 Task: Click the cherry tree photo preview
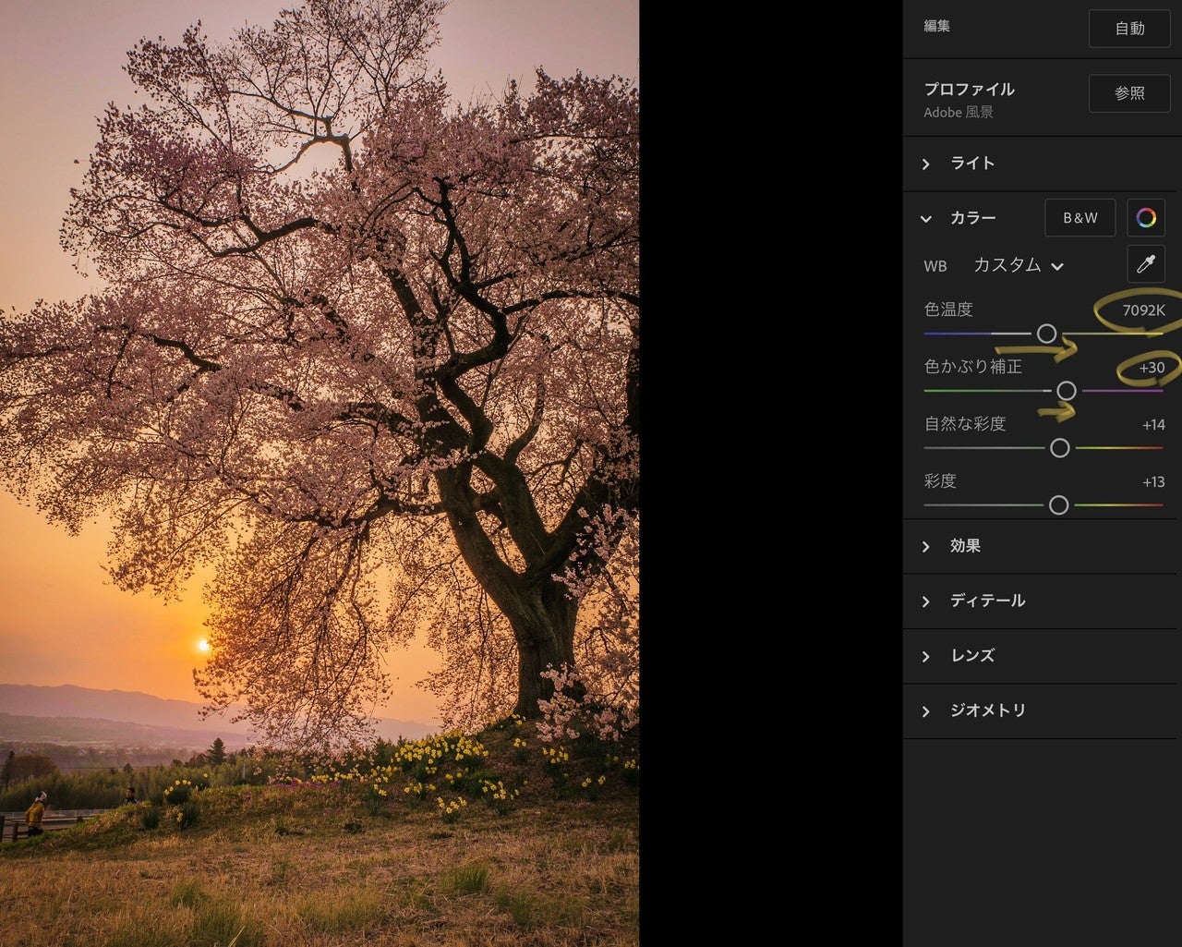tap(320, 473)
